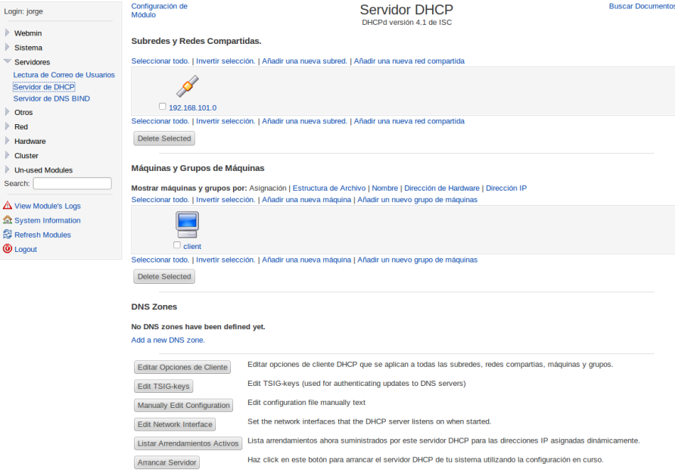Open Listar Arrendamientos Activos

(x=188, y=443)
